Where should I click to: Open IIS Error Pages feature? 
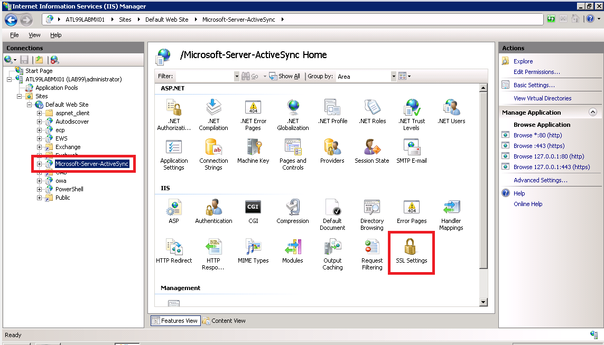click(412, 211)
